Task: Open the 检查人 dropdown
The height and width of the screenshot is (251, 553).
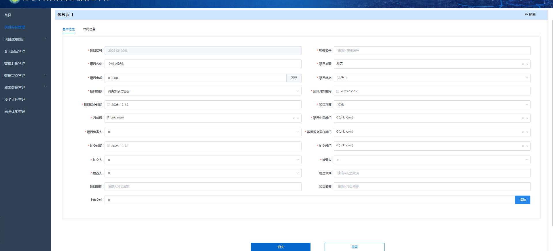Action: [x=203, y=173]
